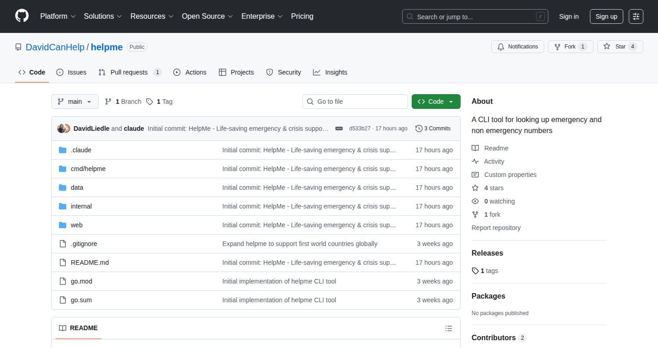
Task: Open commit 'Expand helpme to support first world countries globally'
Action: click(300, 244)
